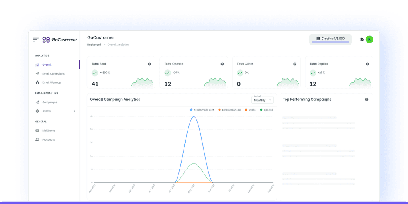Click the Overall Analytics breadcrumb text
Screen dimensions: 408x204
tap(118, 45)
